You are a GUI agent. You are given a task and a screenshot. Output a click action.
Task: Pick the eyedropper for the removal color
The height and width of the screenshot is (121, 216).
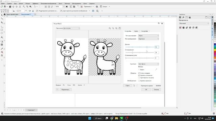pyautogui.click(x=156, y=70)
